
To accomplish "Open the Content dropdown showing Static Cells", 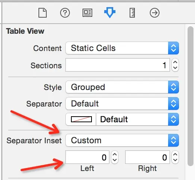I will coord(122,48).
